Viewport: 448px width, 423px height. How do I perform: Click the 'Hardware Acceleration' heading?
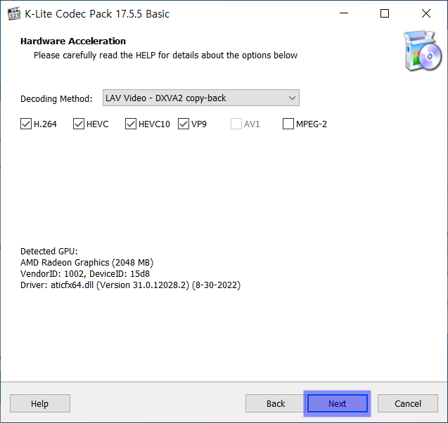pyautogui.click(x=73, y=41)
